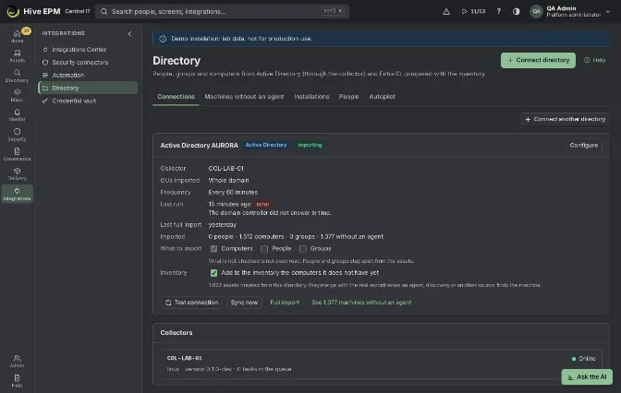
Task: Switch to the Connections tab
Action: point(176,97)
